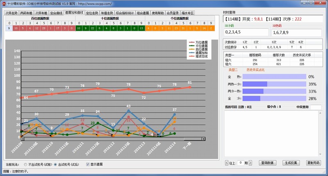
Task: Click the 万位遗漏 legend marker
Action: [x=192, y=42]
